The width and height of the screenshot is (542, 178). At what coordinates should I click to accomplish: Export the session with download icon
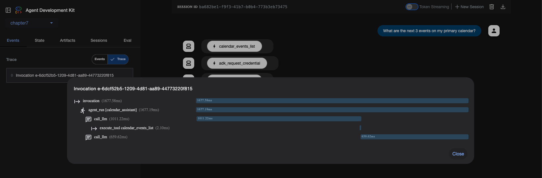(x=503, y=7)
